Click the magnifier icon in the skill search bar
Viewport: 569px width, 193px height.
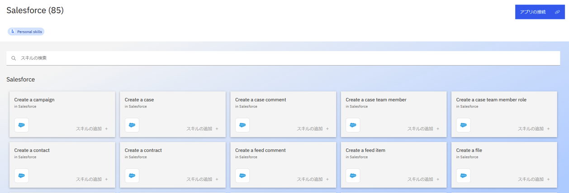[14, 58]
